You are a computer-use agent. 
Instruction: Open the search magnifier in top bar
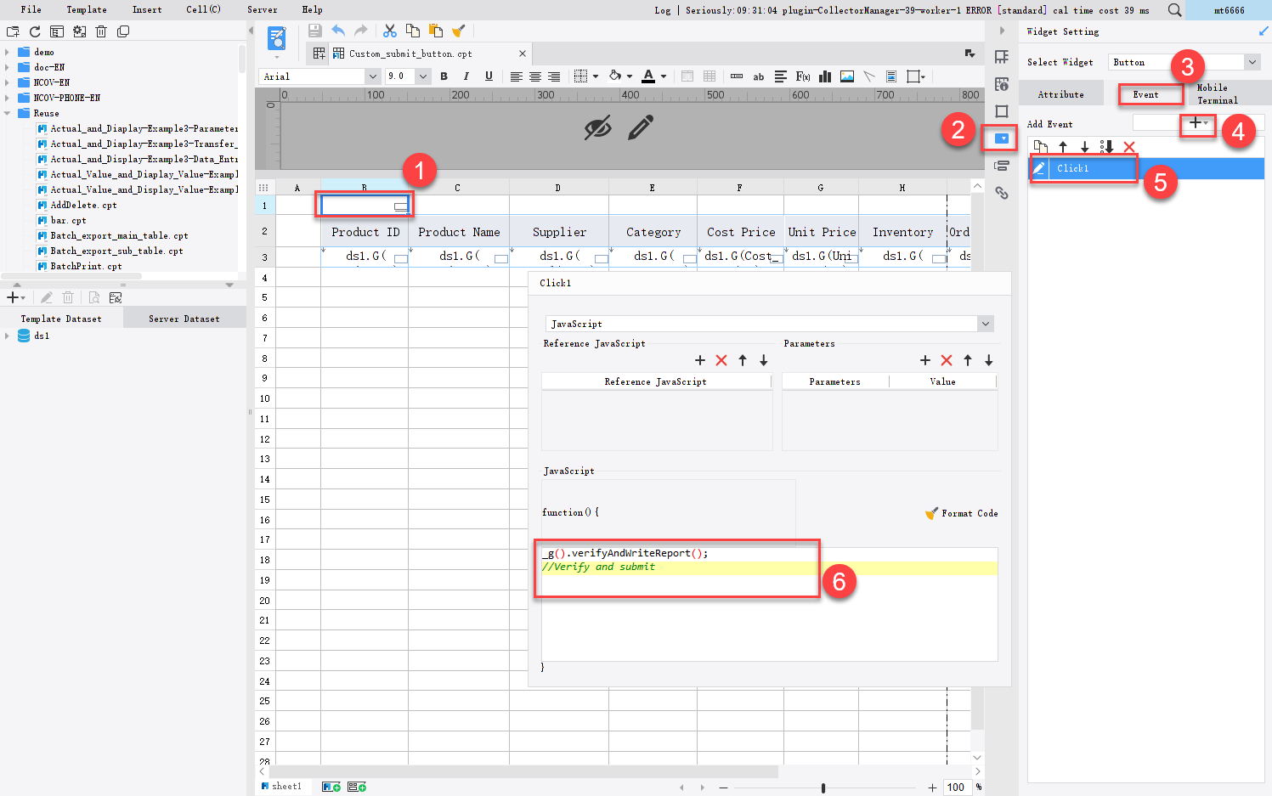[x=1174, y=10]
